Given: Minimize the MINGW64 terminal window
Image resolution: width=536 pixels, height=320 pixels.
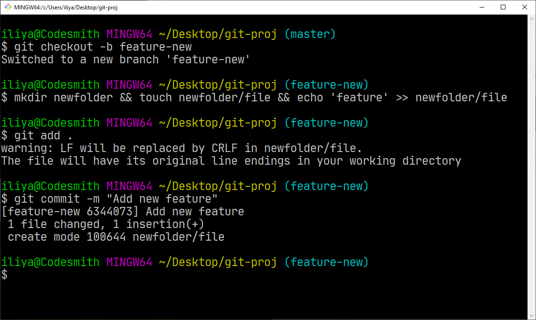Looking at the screenshot, I should [482, 7].
